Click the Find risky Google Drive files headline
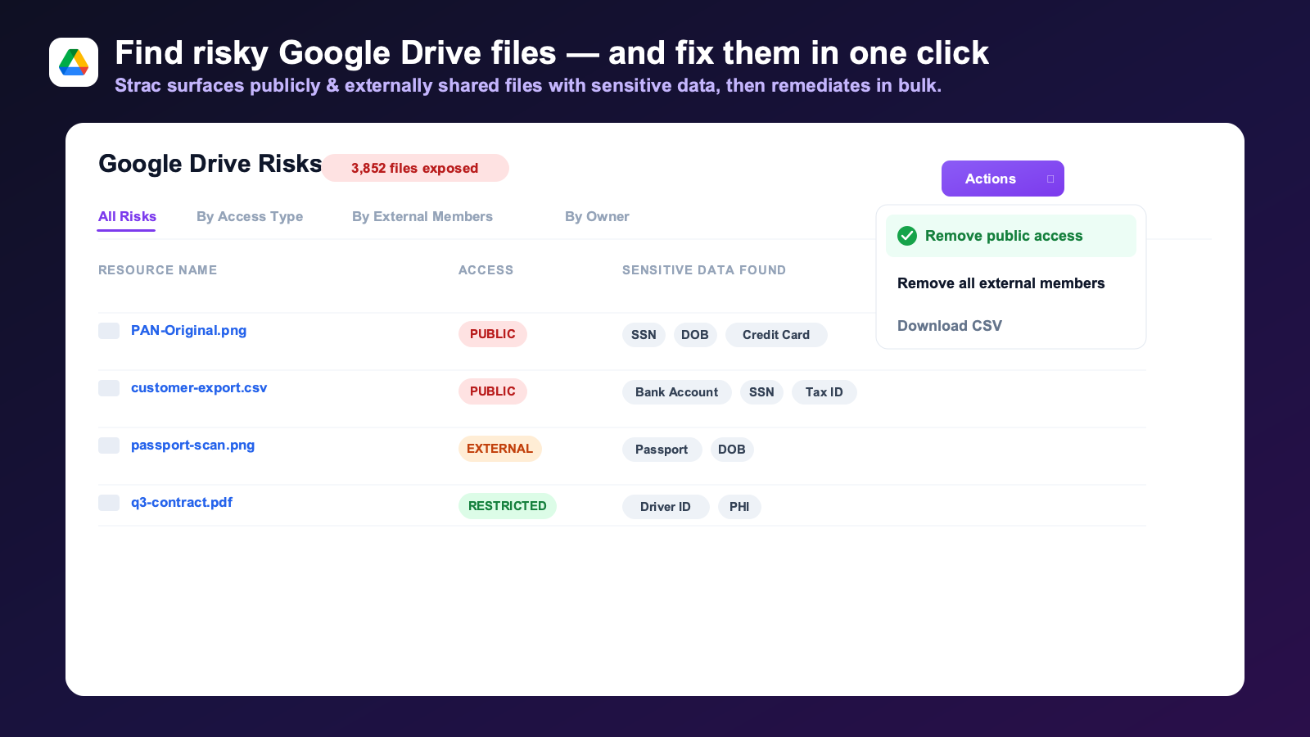1310x737 pixels. click(552, 53)
